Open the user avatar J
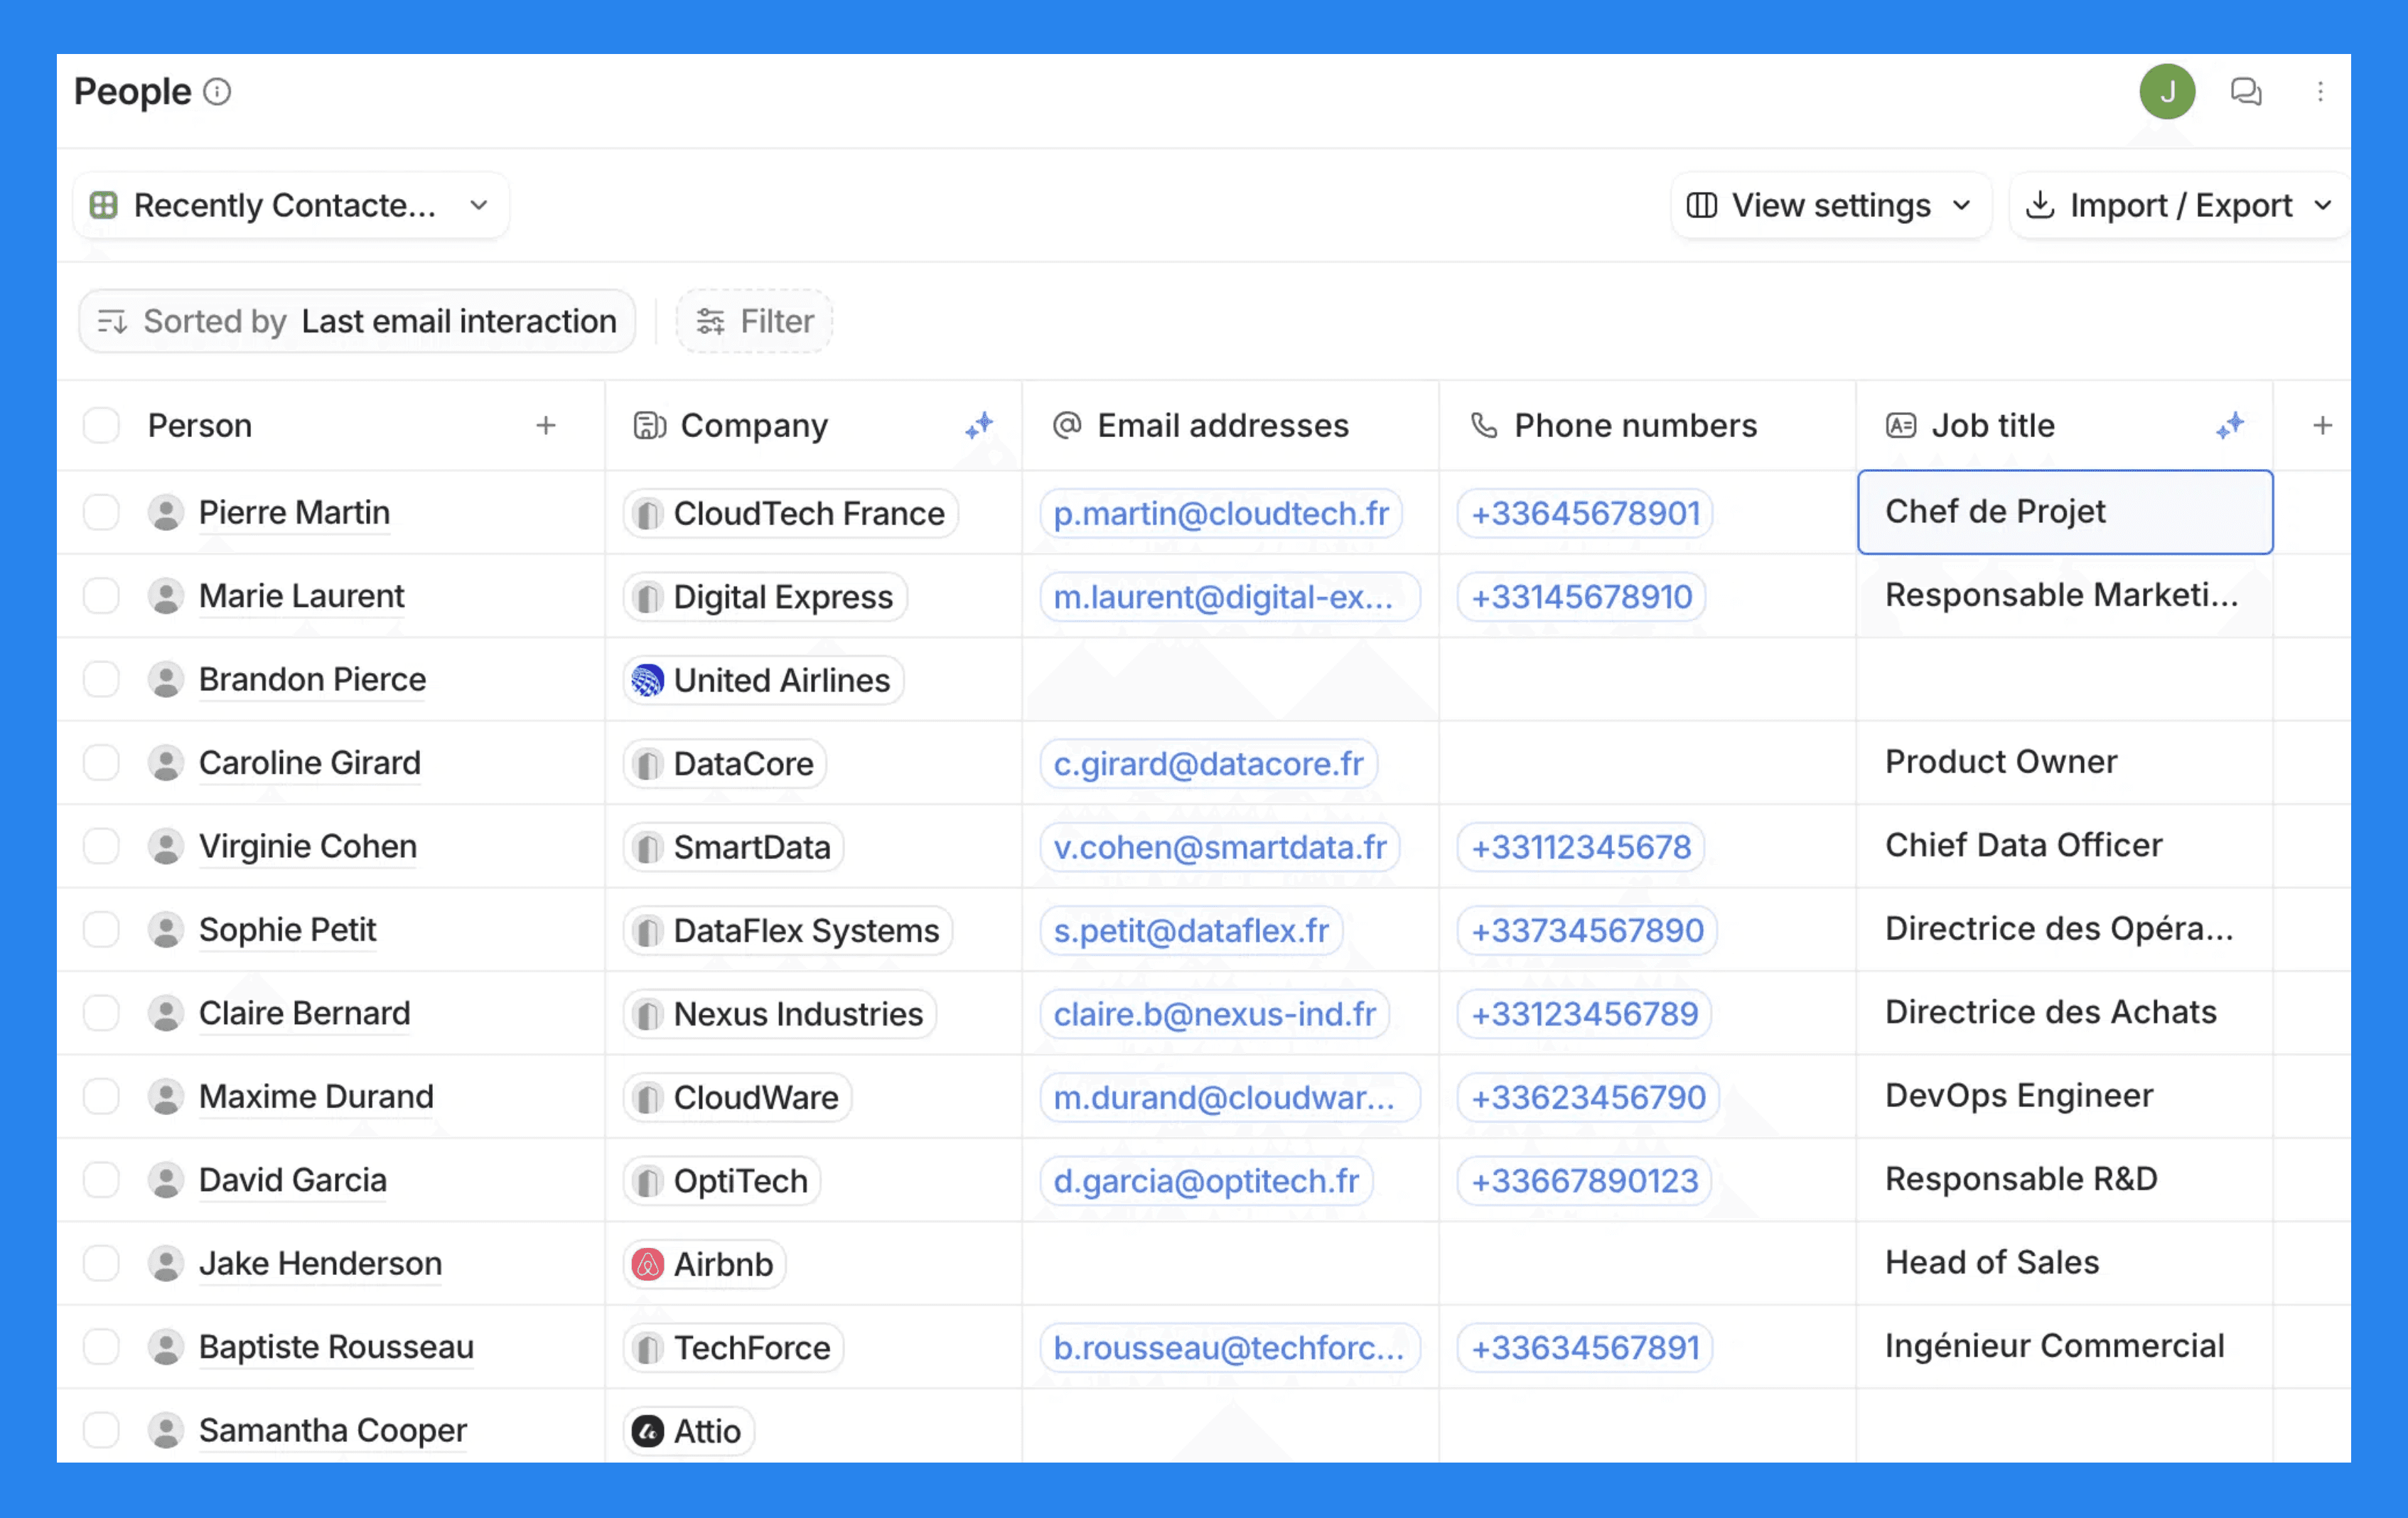The image size is (2408, 1518). (x=2166, y=92)
